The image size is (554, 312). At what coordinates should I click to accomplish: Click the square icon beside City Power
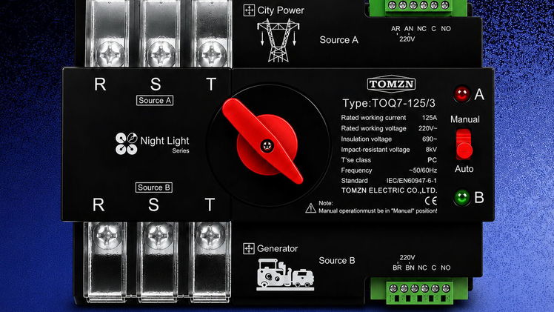[249, 10]
